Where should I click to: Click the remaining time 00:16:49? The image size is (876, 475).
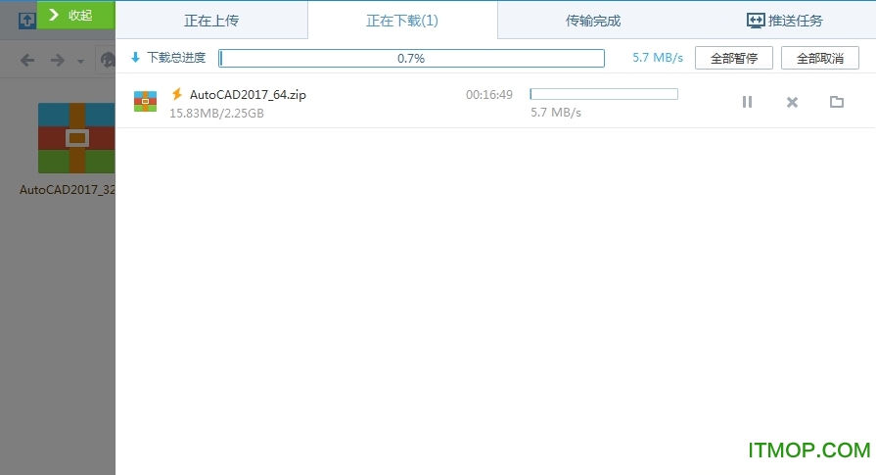(x=489, y=94)
